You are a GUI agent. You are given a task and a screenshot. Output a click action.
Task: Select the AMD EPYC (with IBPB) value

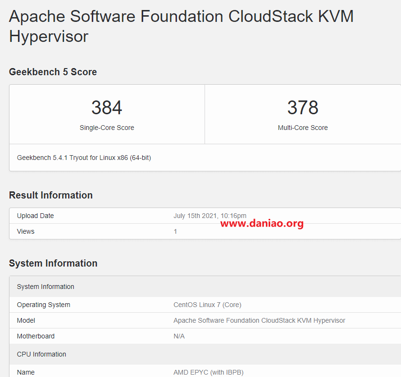coord(208,372)
